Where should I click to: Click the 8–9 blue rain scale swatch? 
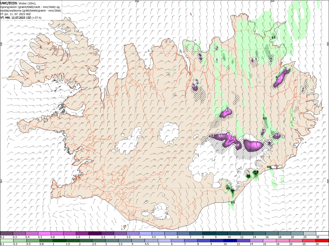point(204,241)
